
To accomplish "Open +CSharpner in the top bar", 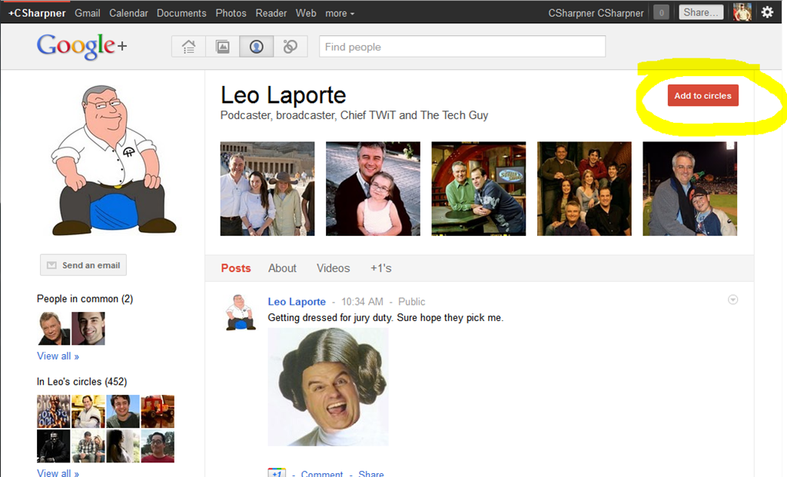I will (37, 13).
